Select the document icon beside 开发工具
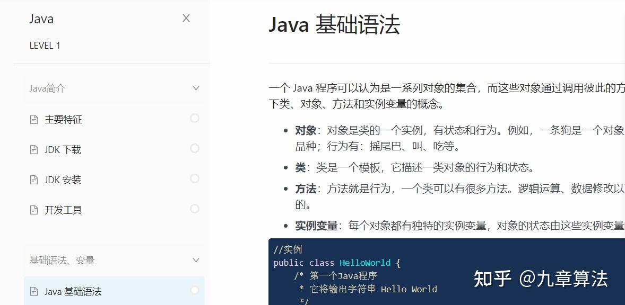 [x=33, y=210]
